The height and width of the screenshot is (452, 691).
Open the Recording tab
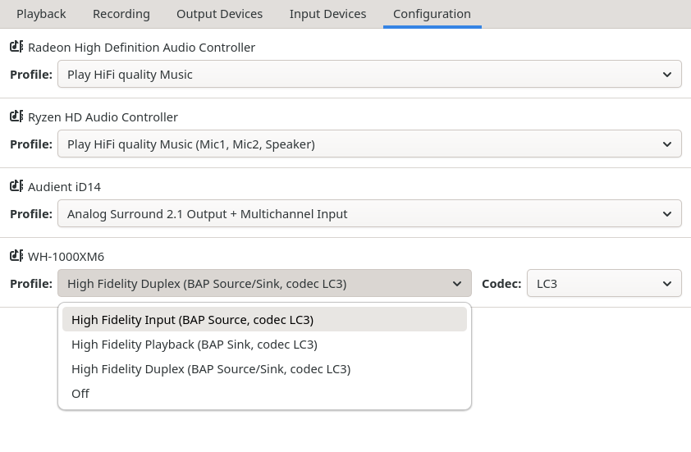tap(121, 14)
